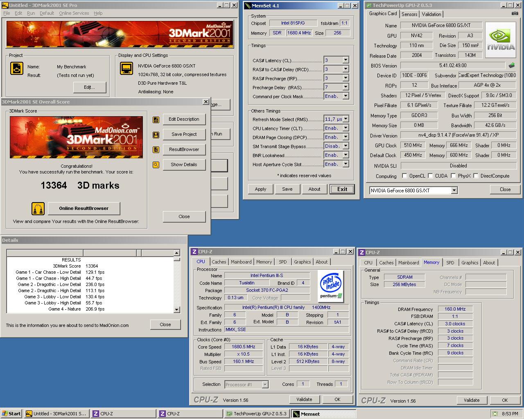Viewport: 524px width, 419px height.
Task: Open Memset from the taskbar
Action: [323, 414]
